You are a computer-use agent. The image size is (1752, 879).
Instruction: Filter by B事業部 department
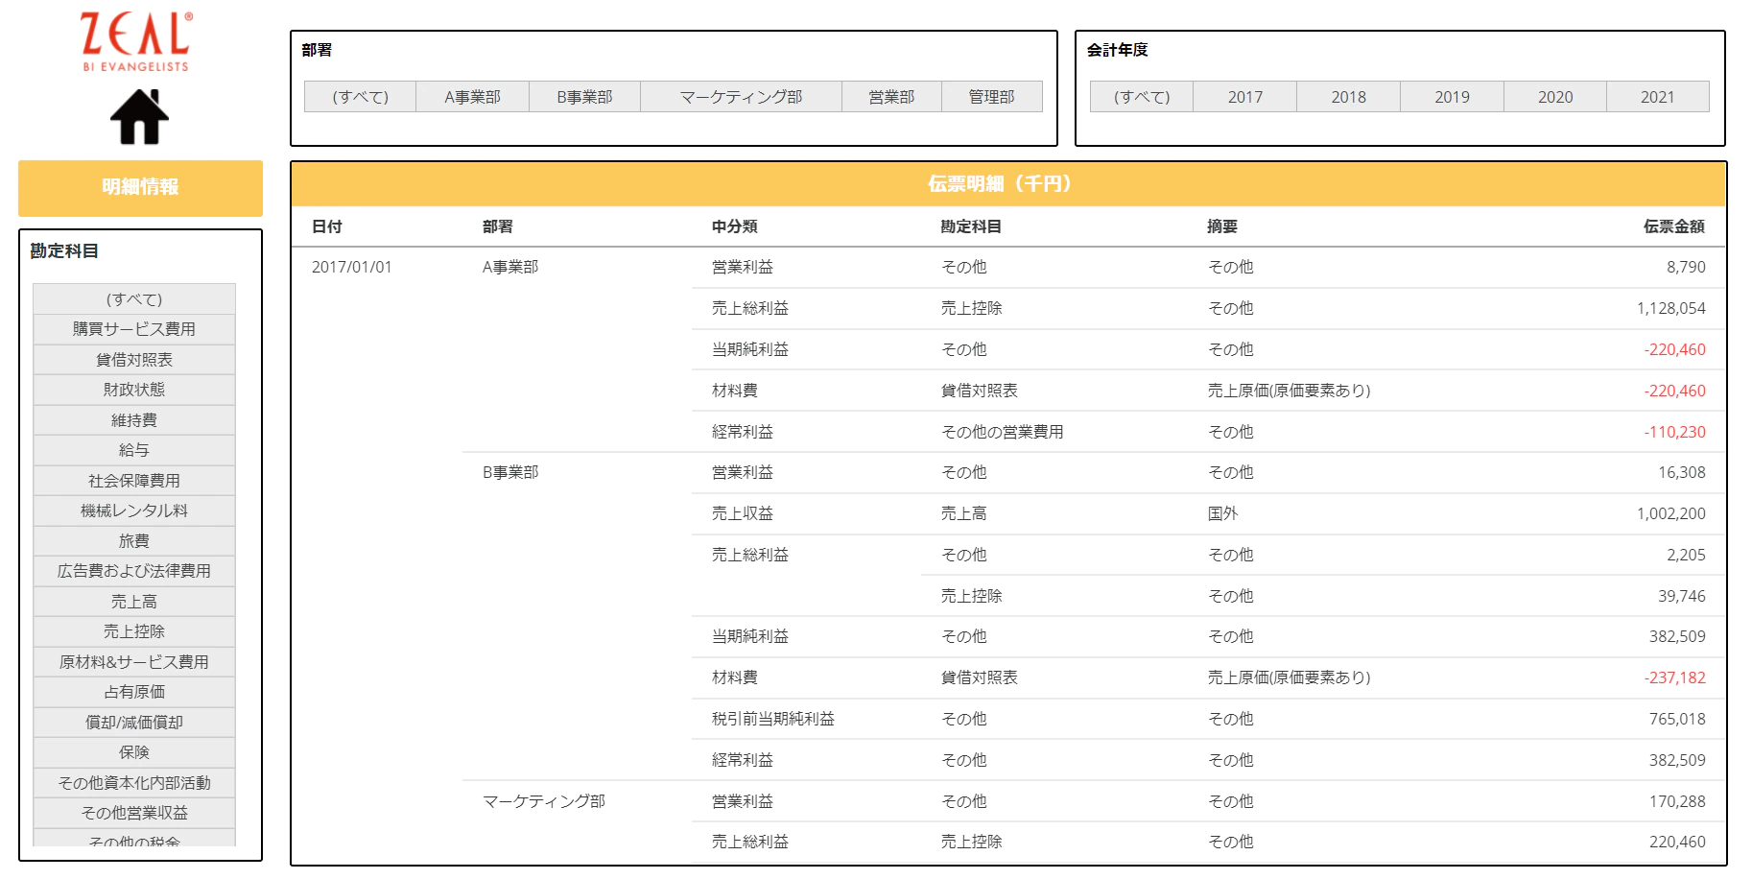pyautogui.click(x=584, y=97)
